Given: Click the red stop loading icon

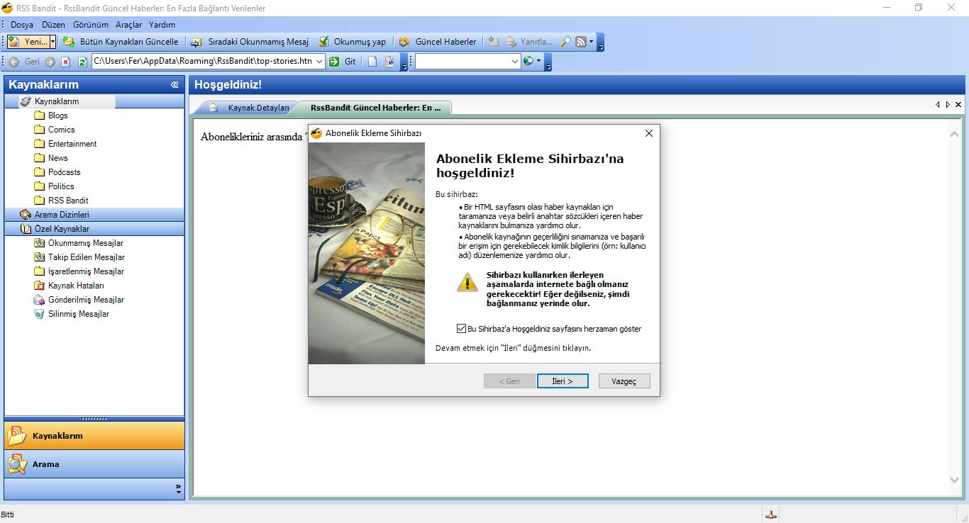Looking at the screenshot, I should 66,62.
